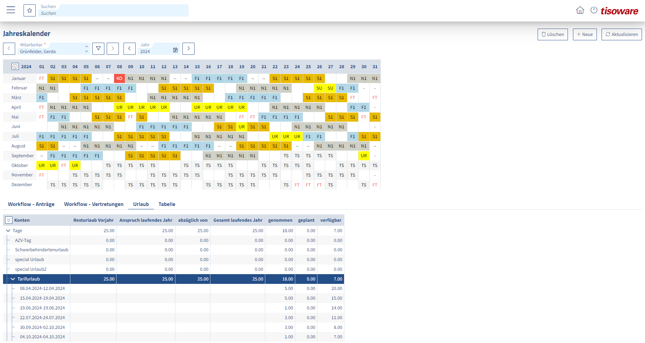Select the UR cell on September 30
The height and width of the screenshot is (343, 645).
364,156
